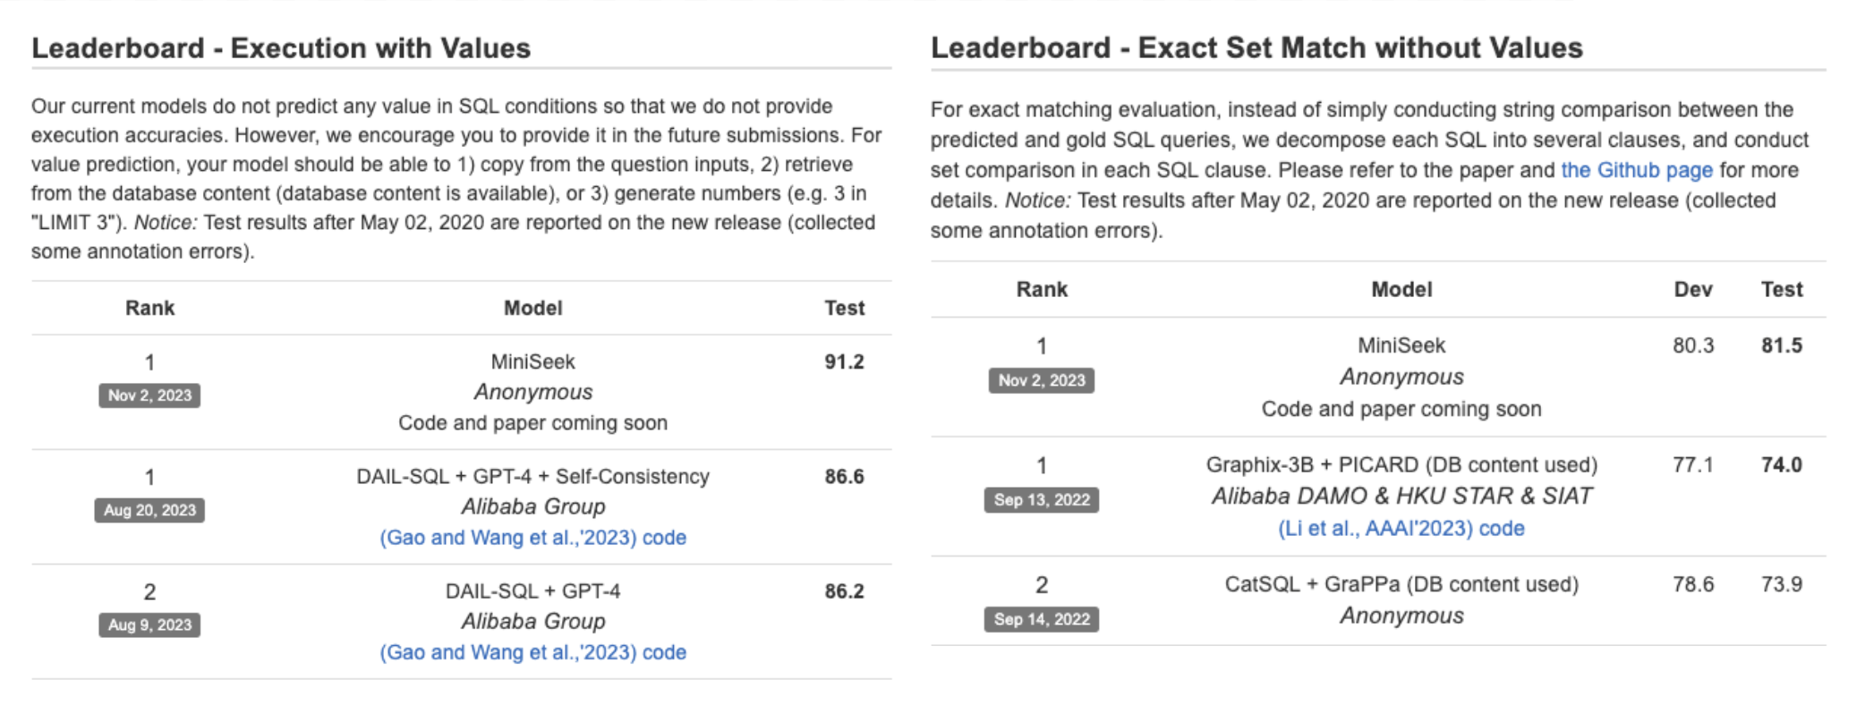Click the 'Leaderboard - Execution with Values' heading
This screenshot has height=714, width=1865.
tap(281, 48)
